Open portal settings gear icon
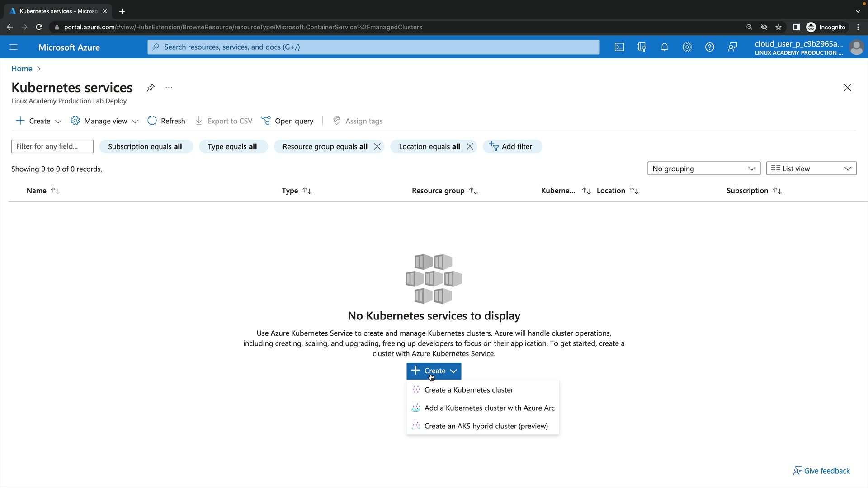Image resolution: width=868 pixels, height=488 pixels. 687,47
